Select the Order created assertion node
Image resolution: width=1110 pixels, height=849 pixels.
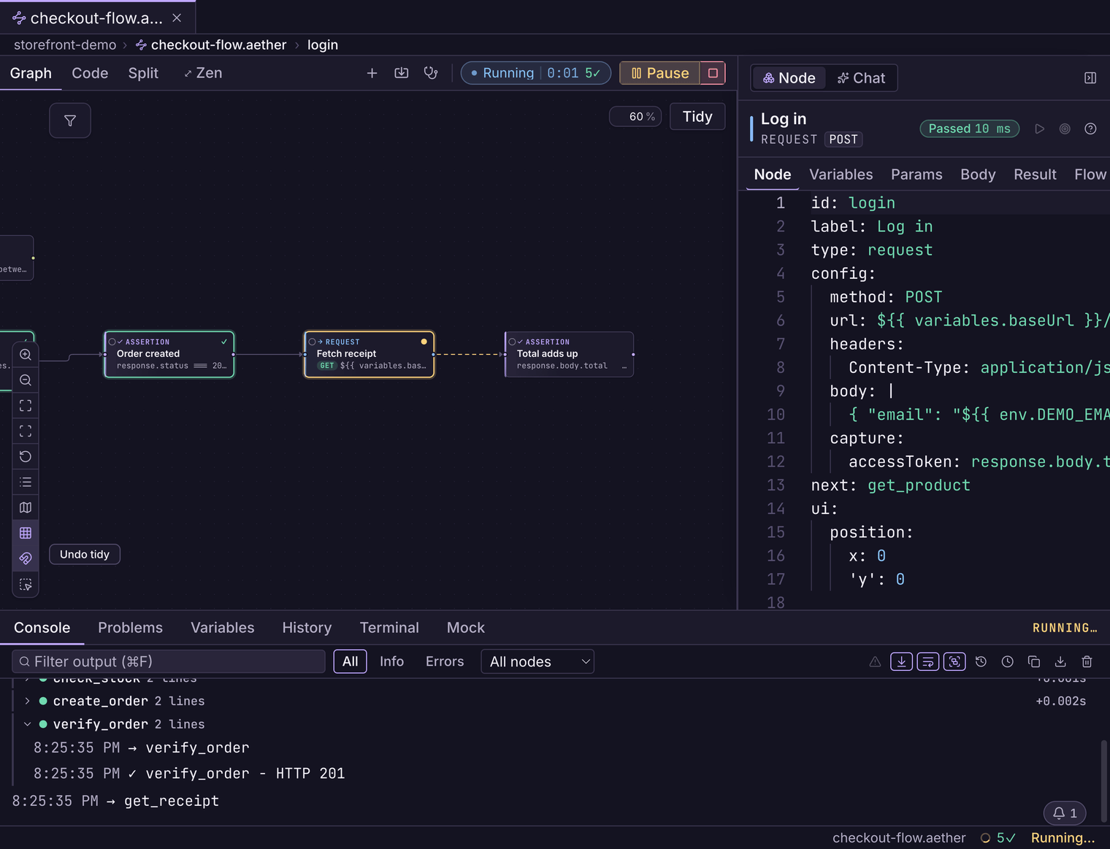pyautogui.click(x=169, y=354)
